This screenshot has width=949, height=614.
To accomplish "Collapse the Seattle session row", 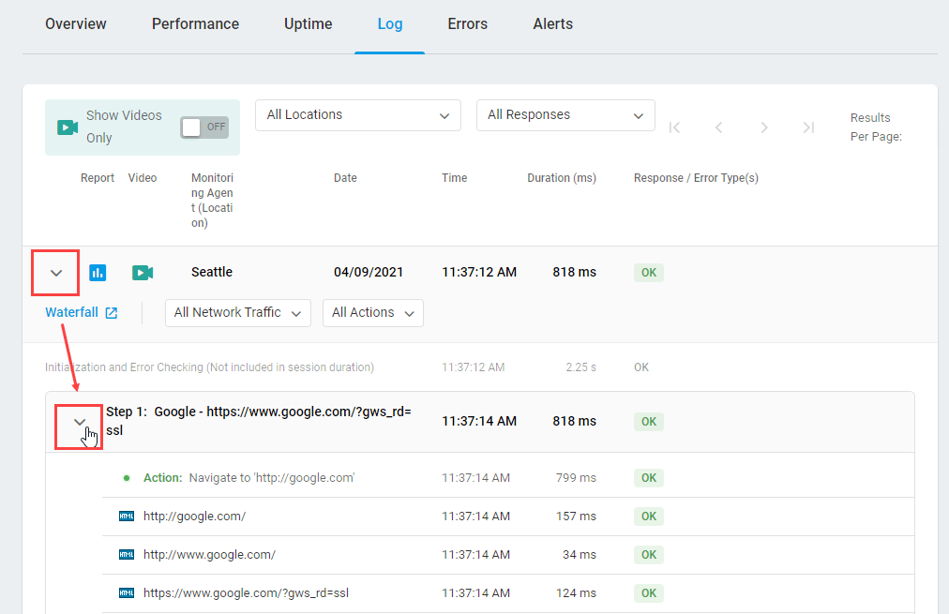I will pos(56,273).
